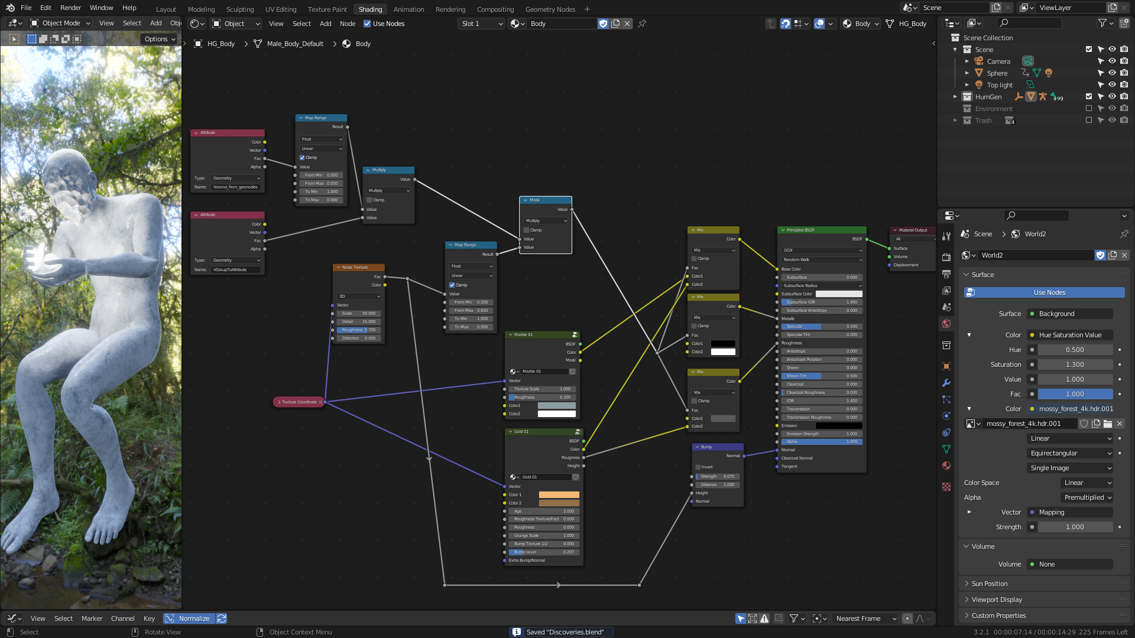The image size is (1135, 638).
Task: Click the Mapping vector button
Action: pos(1070,512)
